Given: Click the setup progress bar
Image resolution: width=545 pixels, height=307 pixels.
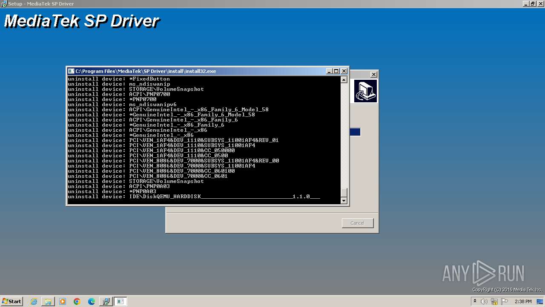Looking at the screenshot, I should (x=355, y=132).
